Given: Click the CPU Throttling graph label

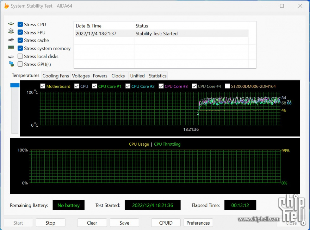Looking at the screenshot, I should pyautogui.click(x=167, y=144).
